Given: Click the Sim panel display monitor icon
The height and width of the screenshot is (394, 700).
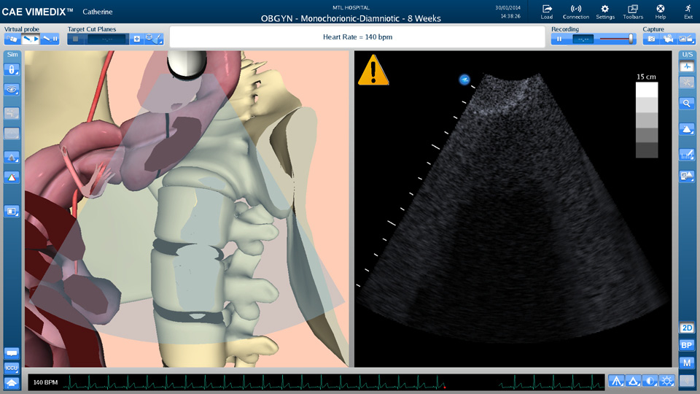Looking at the screenshot, I should [12, 353].
